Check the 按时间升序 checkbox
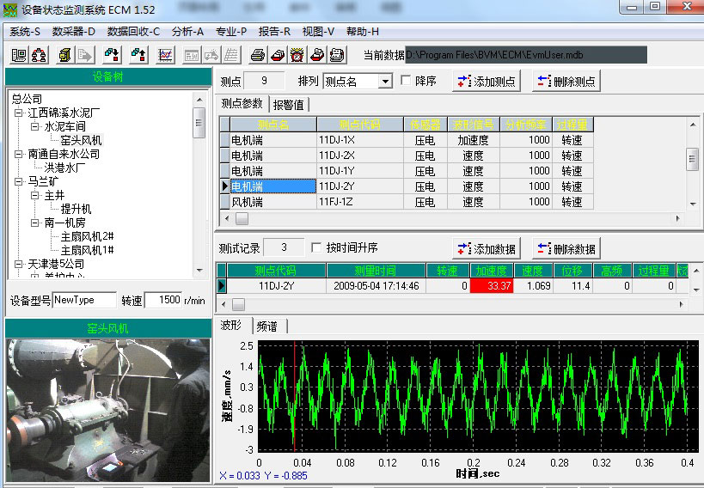 (315, 248)
